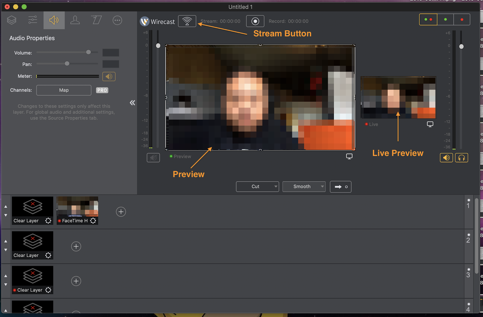The height and width of the screenshot is (317, 483).
Task: Open the Smooth transition dropdown
Action: (x=304, y=187)
